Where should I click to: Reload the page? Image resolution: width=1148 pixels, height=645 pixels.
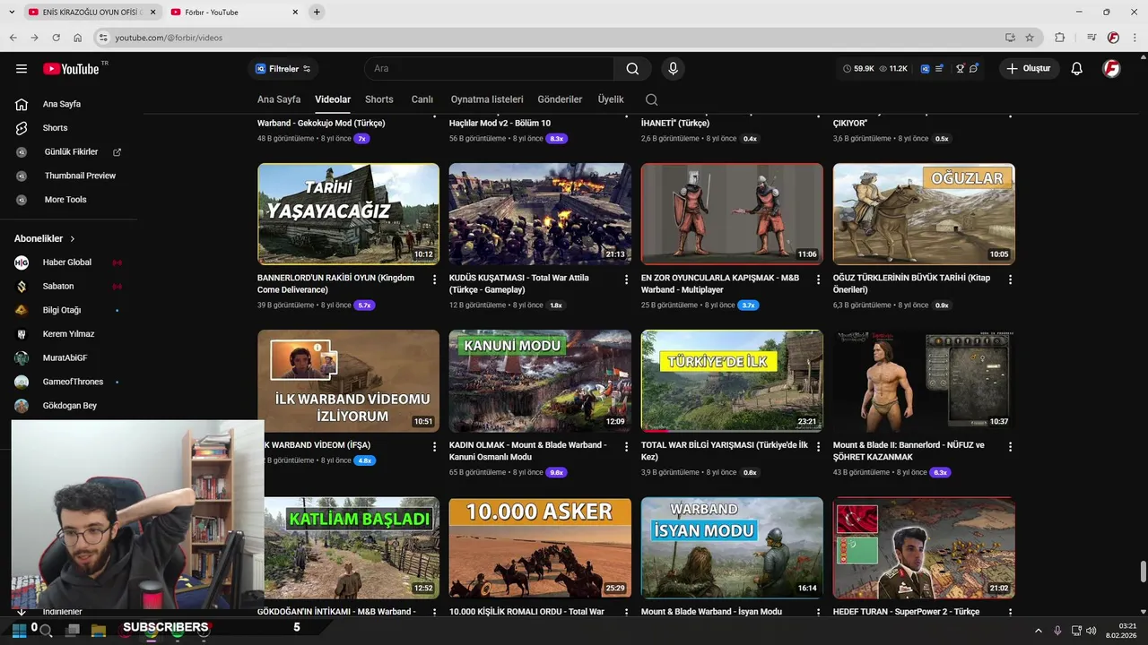[56, 38]
